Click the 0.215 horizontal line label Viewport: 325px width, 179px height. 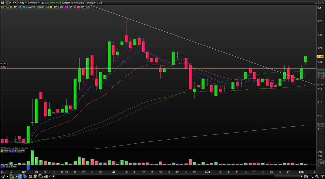4,63
